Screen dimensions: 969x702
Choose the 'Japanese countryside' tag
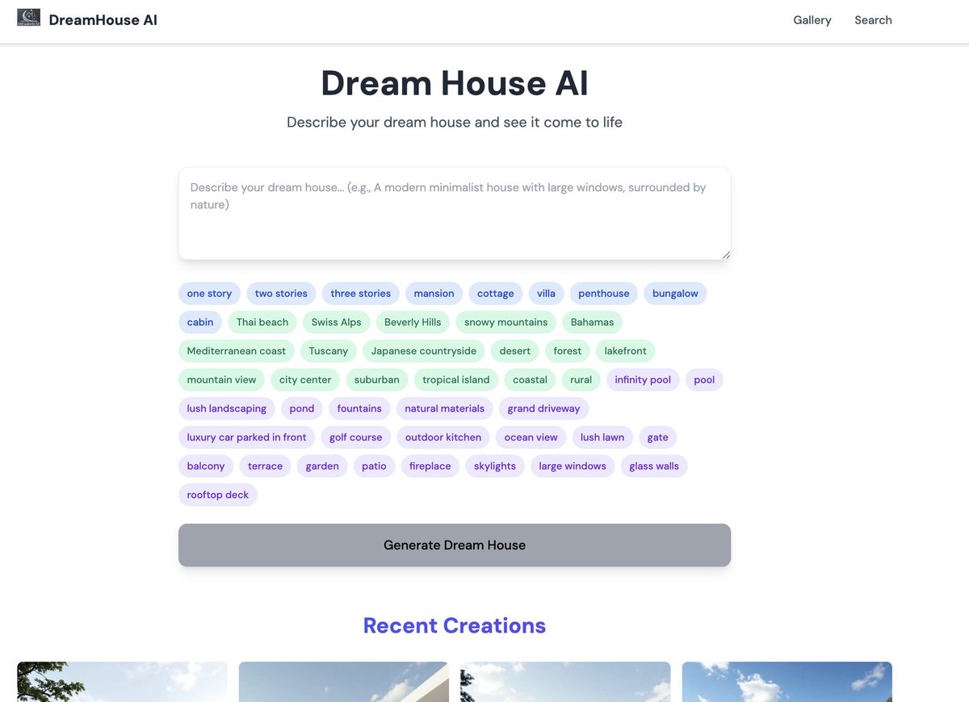(424, 351)
